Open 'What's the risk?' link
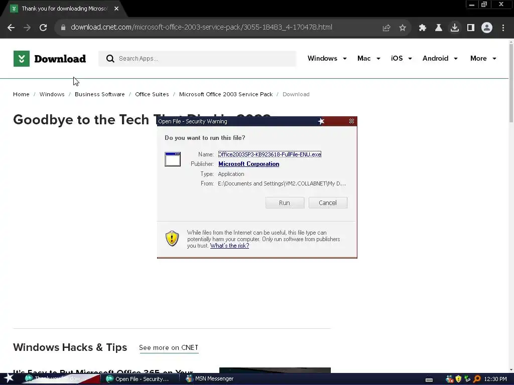 click(x=229, y=246)
